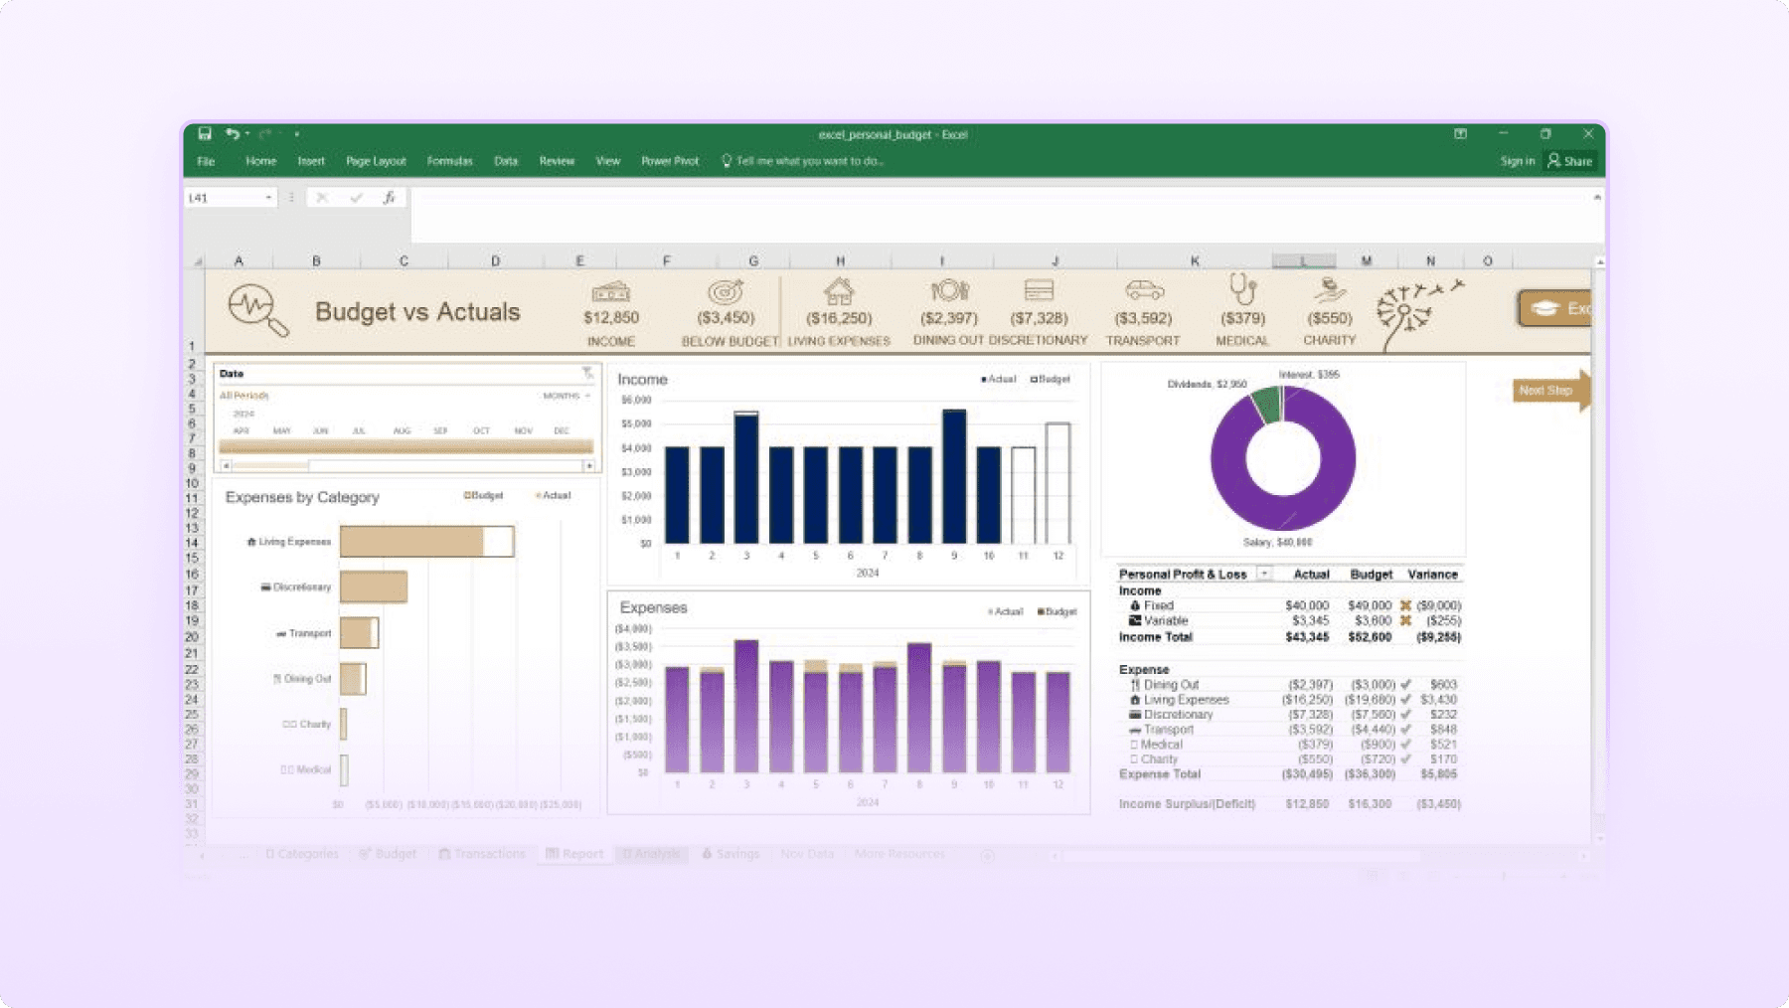Open the Formulas ribbon tab
This screenshot has height=1008, width=1789.
[449, 161]
